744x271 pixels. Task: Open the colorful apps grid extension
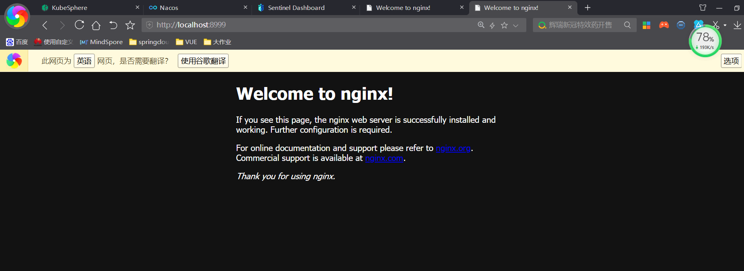tap(646, 25)
